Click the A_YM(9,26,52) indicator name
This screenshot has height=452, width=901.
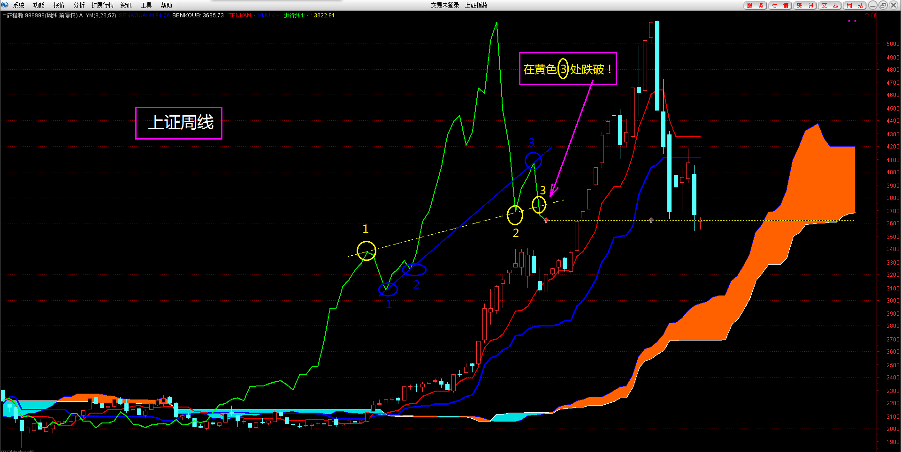[x=98, y=15]
